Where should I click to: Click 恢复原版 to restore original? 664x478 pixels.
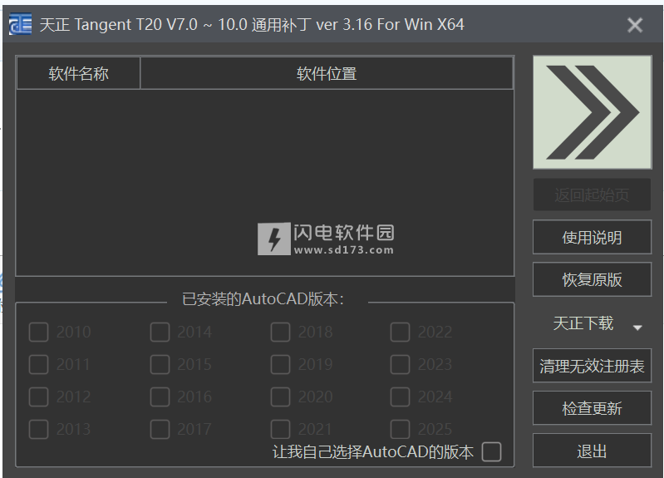point(592,279)
